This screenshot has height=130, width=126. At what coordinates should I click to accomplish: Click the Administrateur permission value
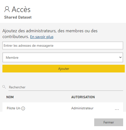pyautogui.click(x=82, y=108)
